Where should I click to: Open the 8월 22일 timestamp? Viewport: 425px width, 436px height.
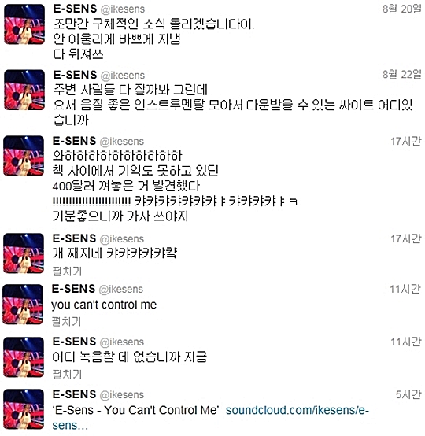coord(401,74)
